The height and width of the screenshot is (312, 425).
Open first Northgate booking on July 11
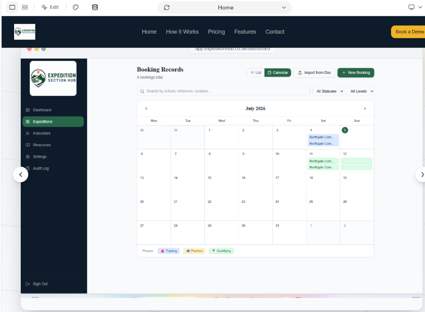323,161
